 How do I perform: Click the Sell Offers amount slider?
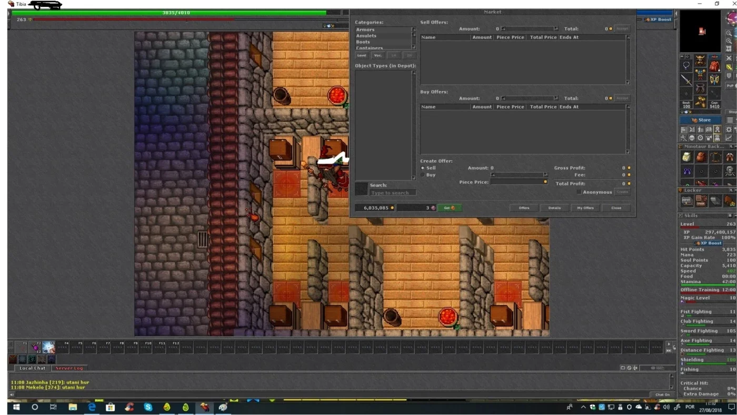(x=530, y=29)
